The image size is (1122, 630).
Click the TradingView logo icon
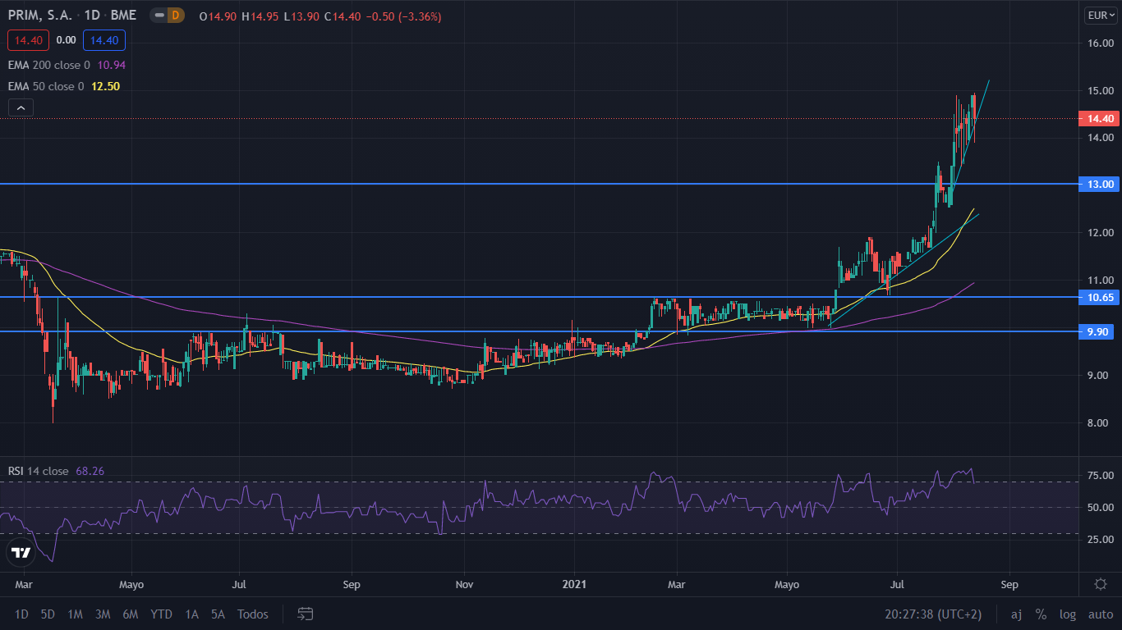pyautogui.click(x=21, y=552)
